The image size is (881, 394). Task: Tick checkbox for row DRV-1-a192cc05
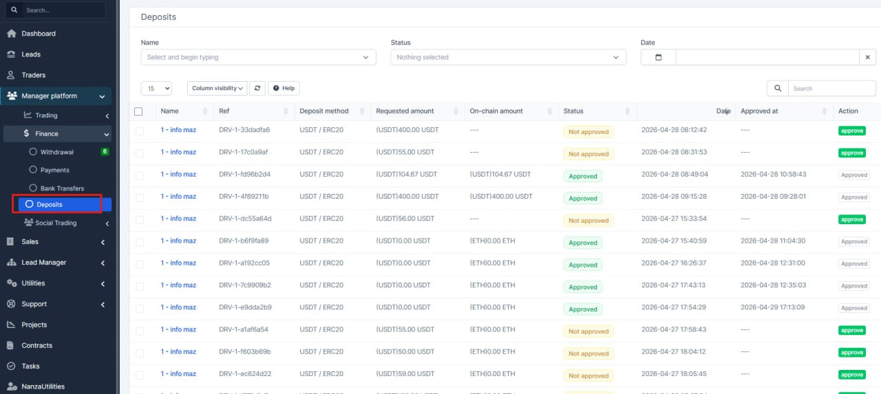click(x=140, y=263)
